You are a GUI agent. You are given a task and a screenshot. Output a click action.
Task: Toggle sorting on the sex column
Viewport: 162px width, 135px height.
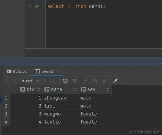pyautogui.click(x=108, y=89)
